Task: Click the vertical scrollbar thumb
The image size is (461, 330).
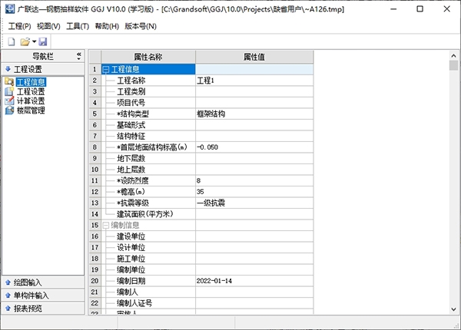Action: point(453,65)
